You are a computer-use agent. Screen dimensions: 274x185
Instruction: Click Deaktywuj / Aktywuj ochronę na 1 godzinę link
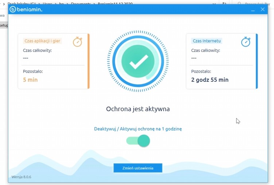tap(138, 129)
